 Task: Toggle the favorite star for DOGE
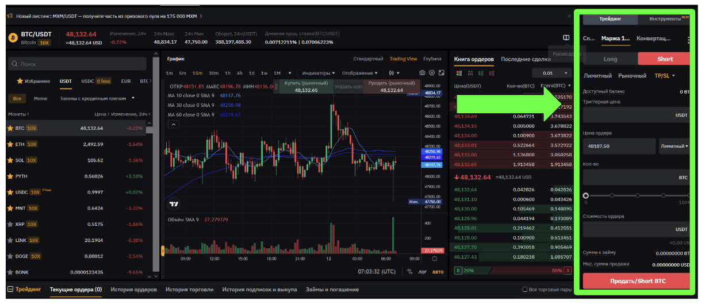point(10,256)
